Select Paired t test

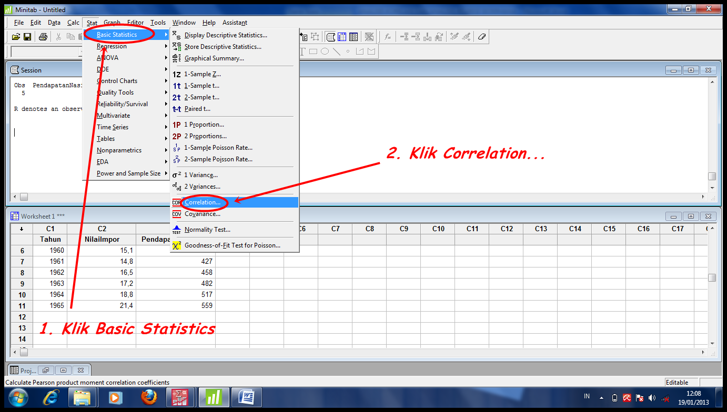tap(235, 109)
